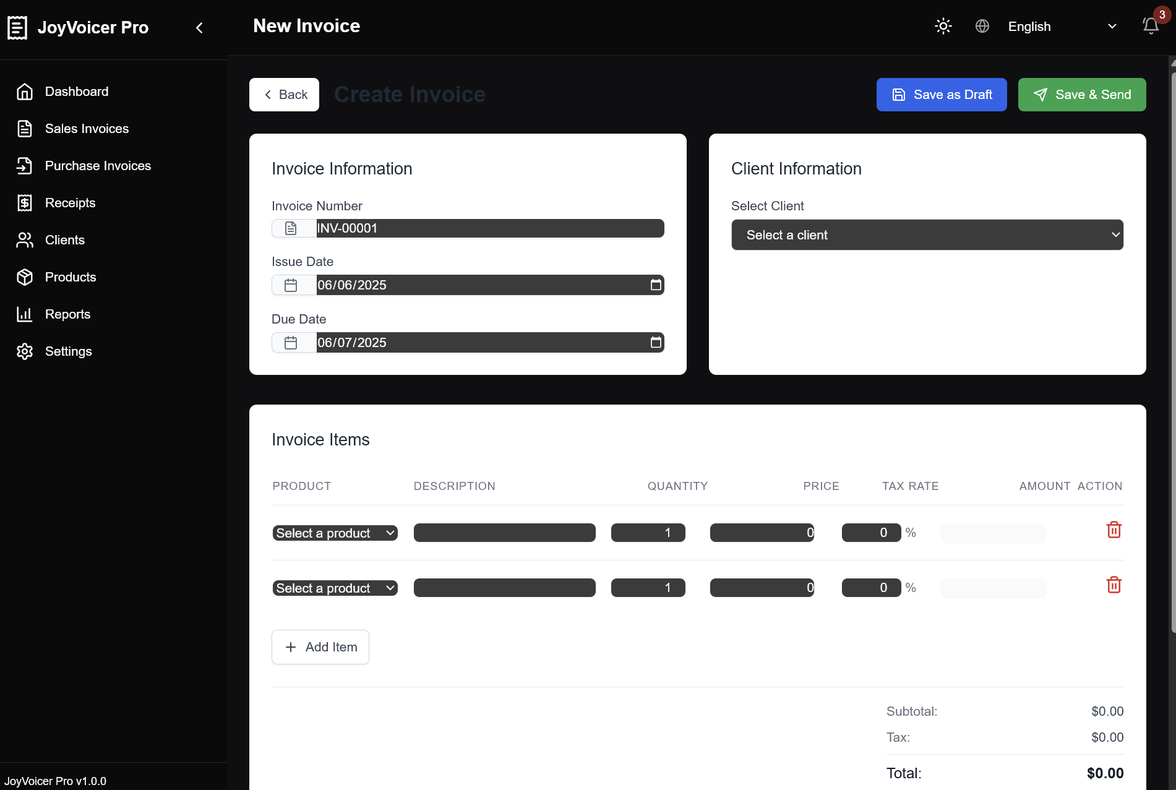Click the Save as Draft button

click(x=941, y=95)
